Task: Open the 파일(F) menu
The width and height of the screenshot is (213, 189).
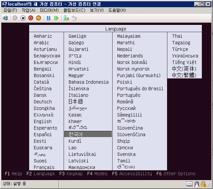Action: click(x=10, y=10)
